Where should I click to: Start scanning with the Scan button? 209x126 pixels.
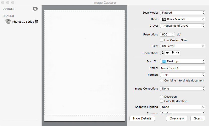coord(198,118)
